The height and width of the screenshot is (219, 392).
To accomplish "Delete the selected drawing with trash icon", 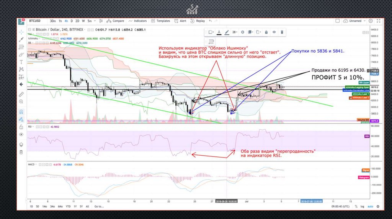I will point(282,32).
